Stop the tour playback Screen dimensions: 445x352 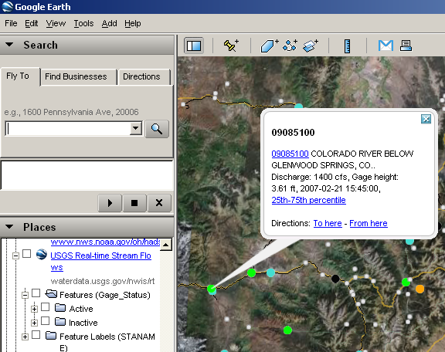[134, 203]
